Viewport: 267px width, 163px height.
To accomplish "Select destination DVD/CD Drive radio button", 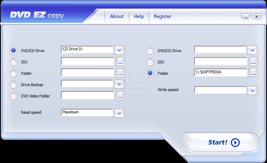I will (150, 51).
